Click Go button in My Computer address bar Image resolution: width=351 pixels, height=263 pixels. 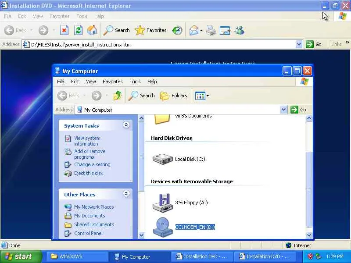click(298, 110)
